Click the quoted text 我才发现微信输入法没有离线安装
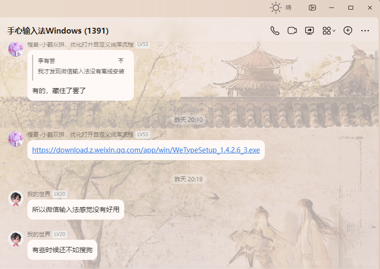 81,71
